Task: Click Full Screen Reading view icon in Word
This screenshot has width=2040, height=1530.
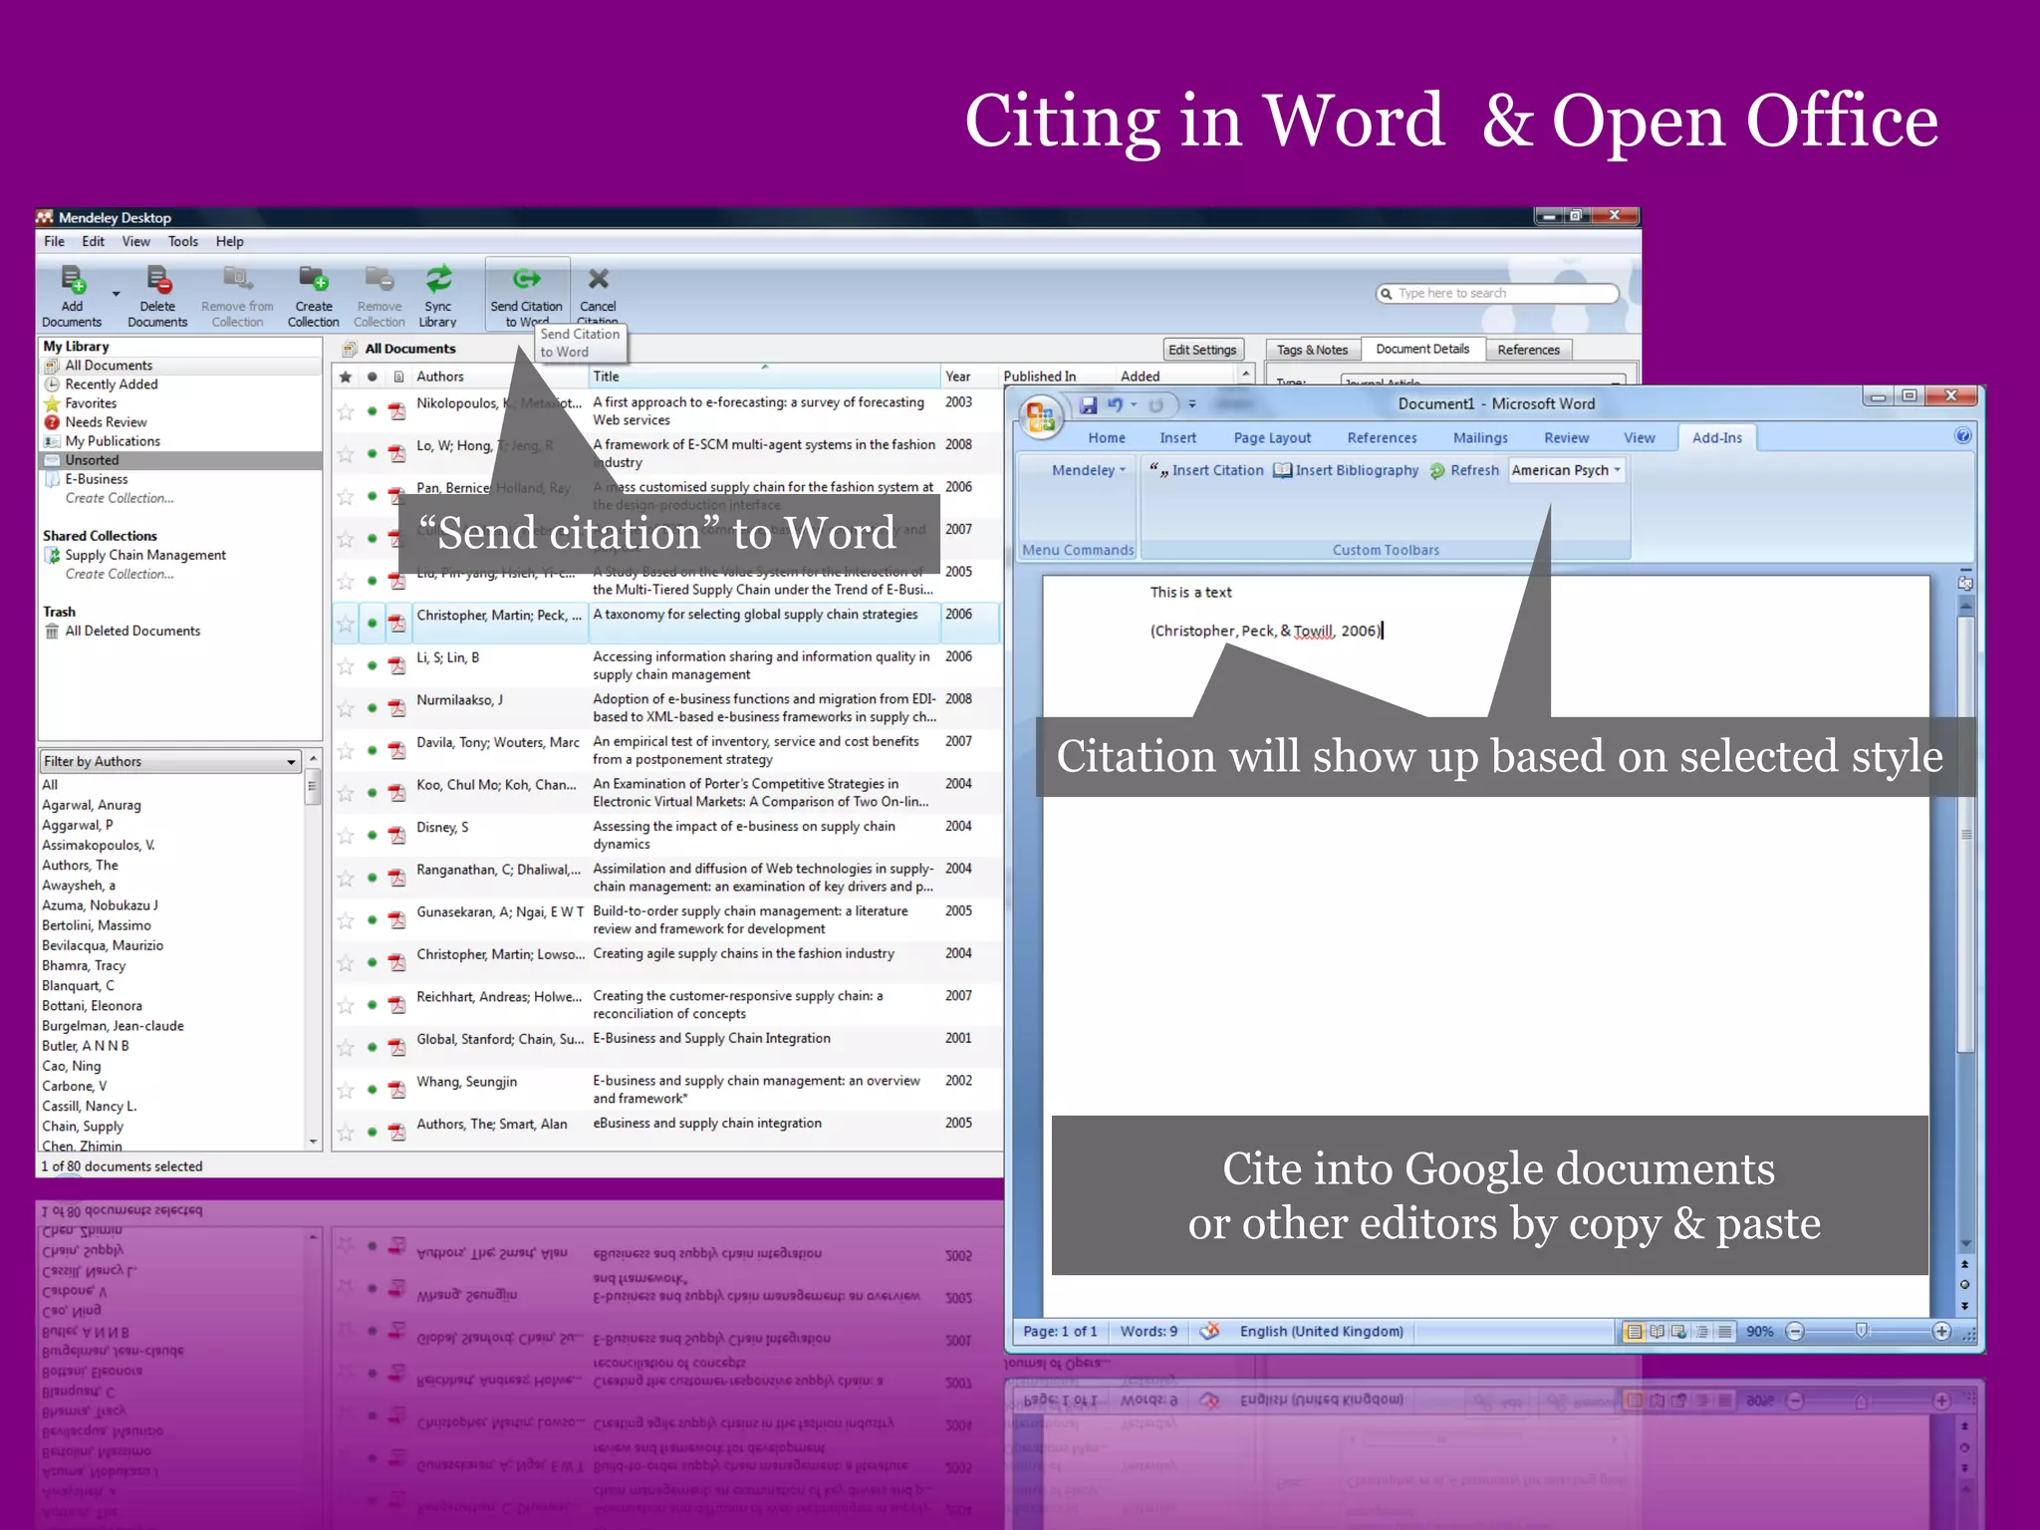Action: pos(1657,1332)
